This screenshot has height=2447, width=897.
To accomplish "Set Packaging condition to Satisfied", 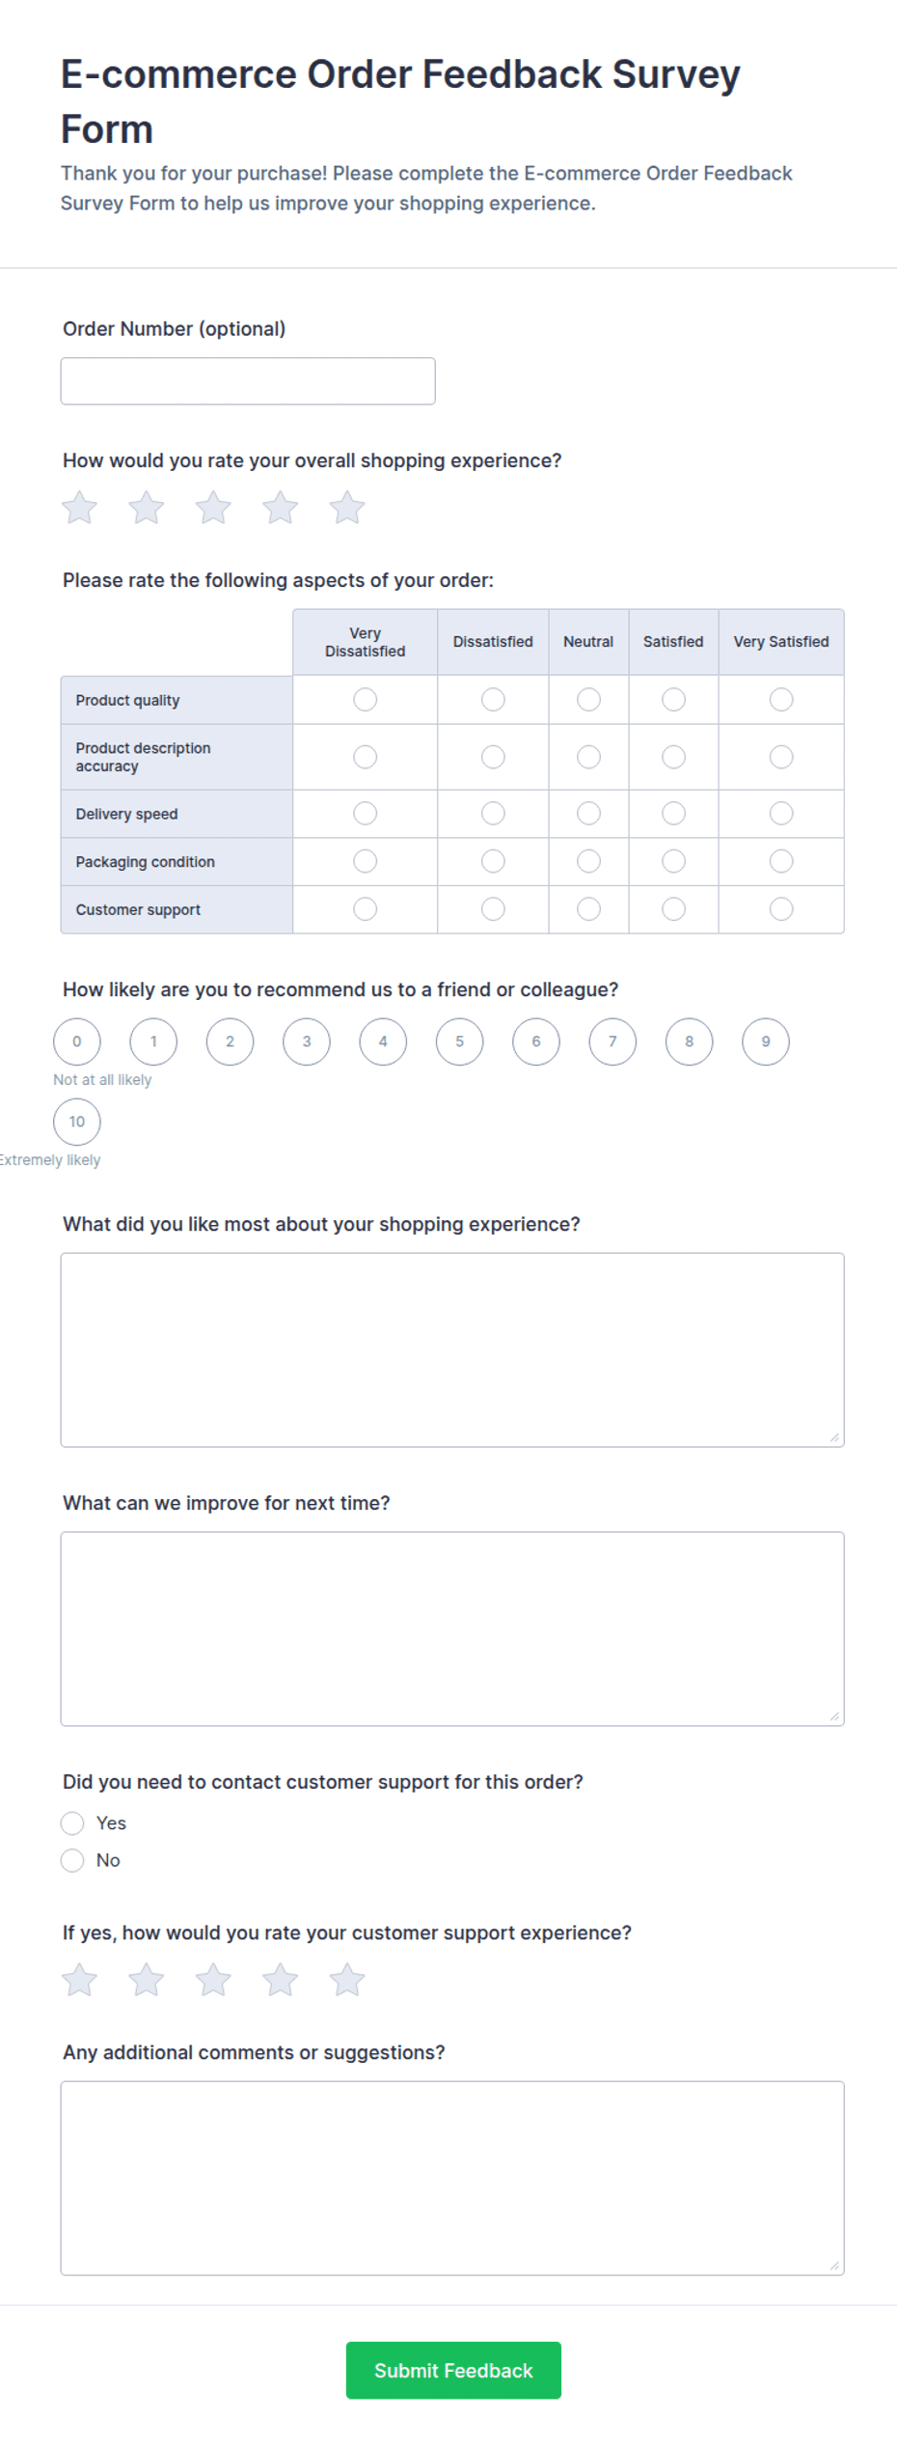I will [673, 861].
